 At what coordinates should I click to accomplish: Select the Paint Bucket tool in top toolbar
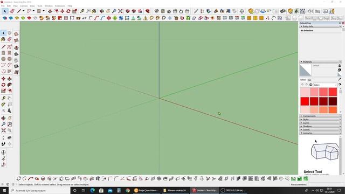pyautogui.click(x=94, y=11)
